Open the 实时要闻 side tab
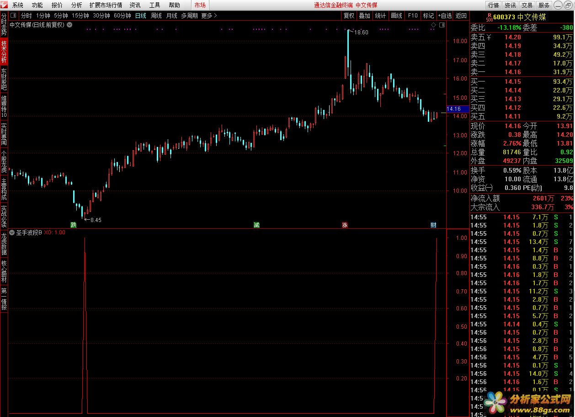Screen dimensions: 575x417 click(4, 134)
